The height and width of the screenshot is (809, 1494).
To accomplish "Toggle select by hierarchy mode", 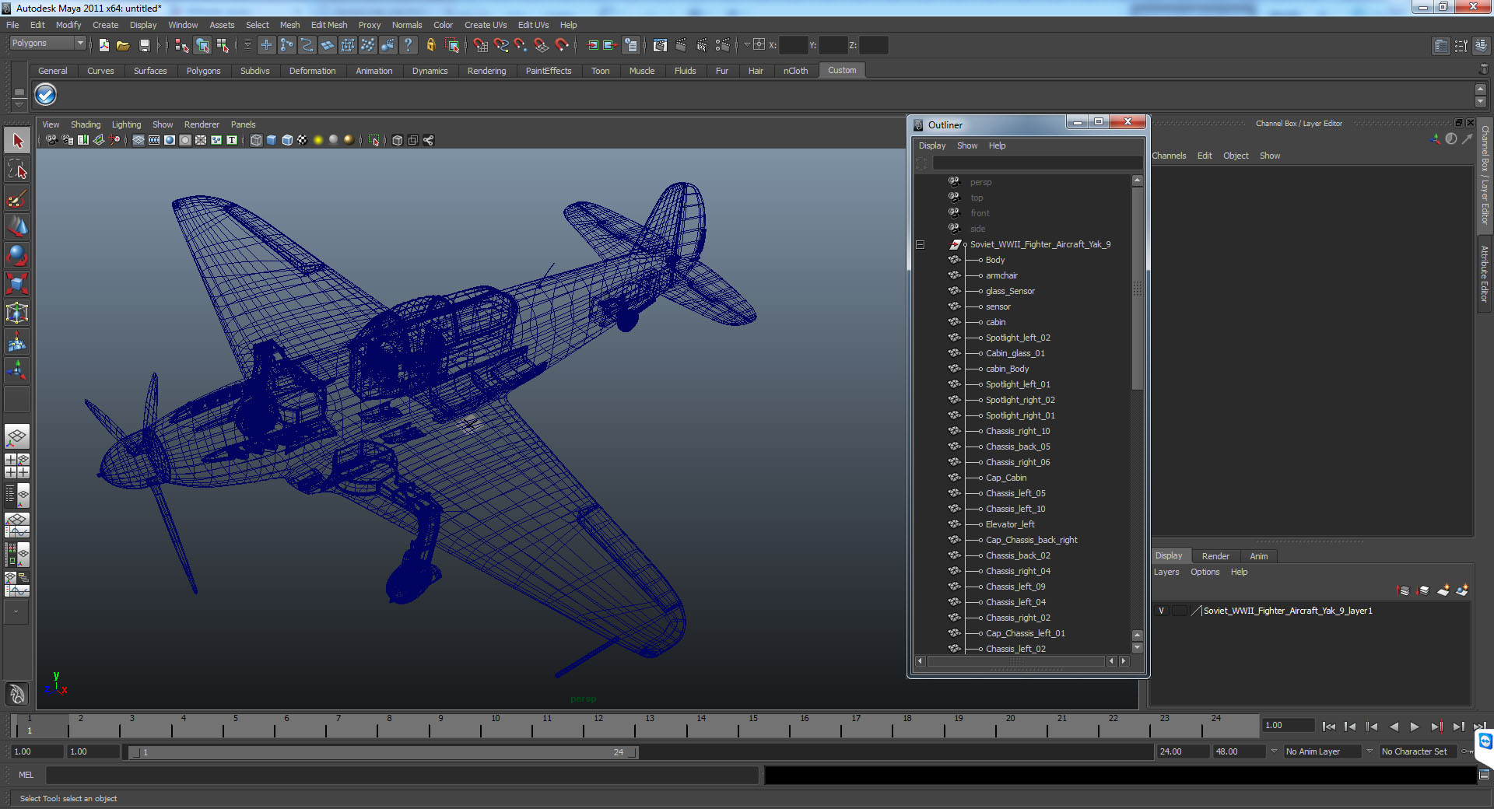I will 181,45.
